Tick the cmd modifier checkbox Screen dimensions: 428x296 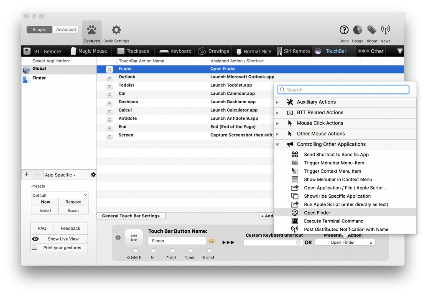click(209, 250)
